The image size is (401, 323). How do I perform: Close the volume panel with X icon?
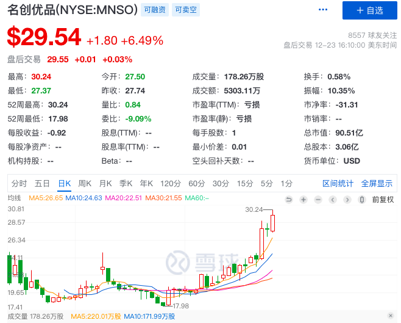pos(391,316)
